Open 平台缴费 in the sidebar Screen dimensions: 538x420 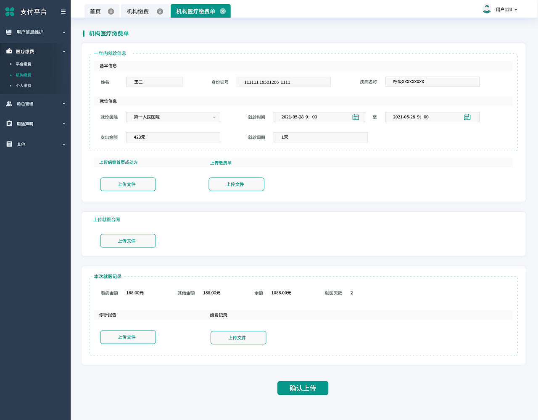(24, 64)
